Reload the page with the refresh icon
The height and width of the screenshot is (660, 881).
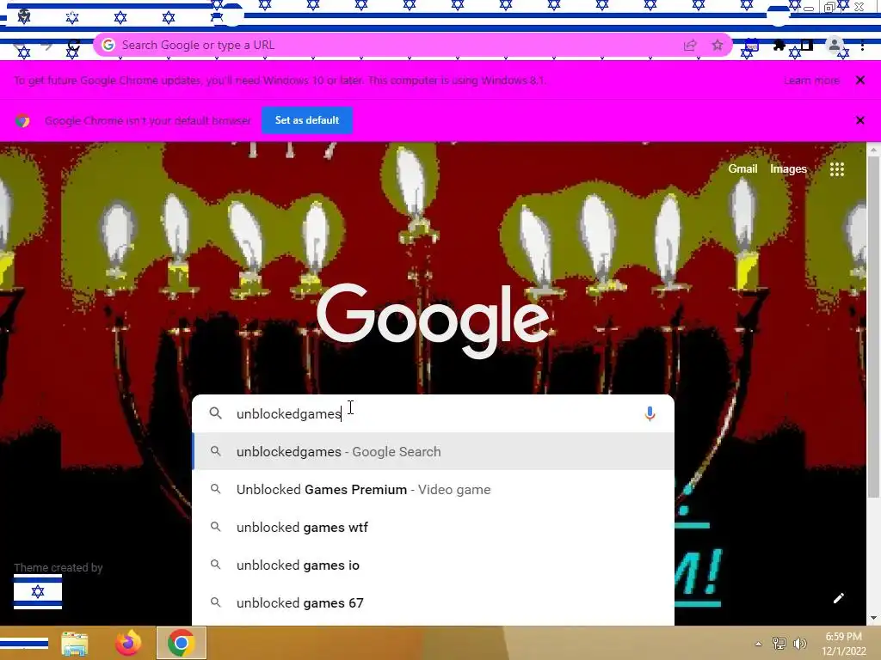click(x=74, y=45)
